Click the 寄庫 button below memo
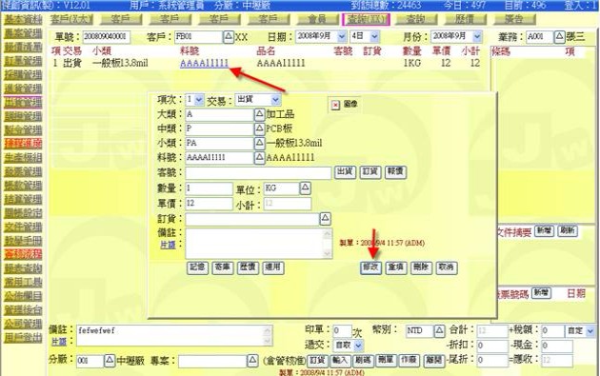Viewport: 600px width, 376px height. pyautogui.click(x=223, y=267)
